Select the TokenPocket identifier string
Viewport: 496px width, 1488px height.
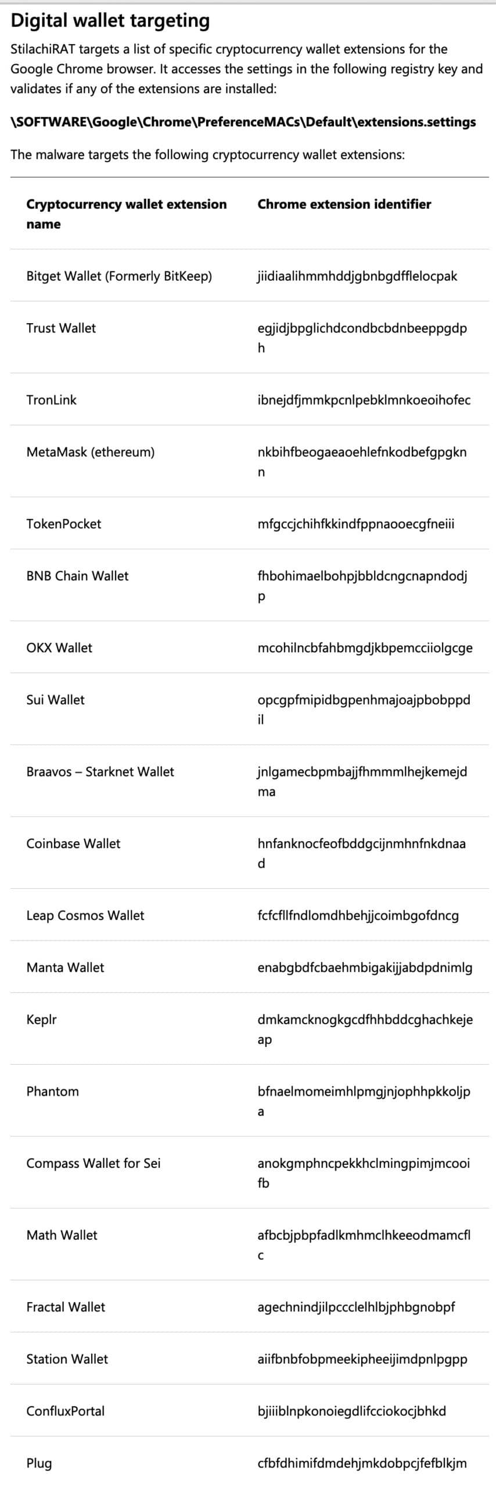[355, 524]
